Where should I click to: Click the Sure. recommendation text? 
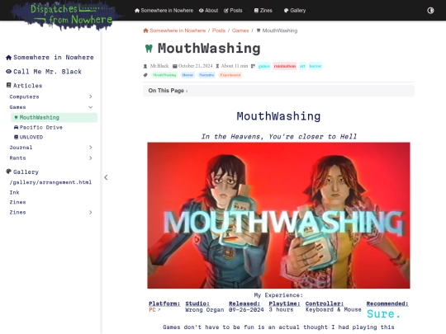pyautogui.click(x=383, y=314)
